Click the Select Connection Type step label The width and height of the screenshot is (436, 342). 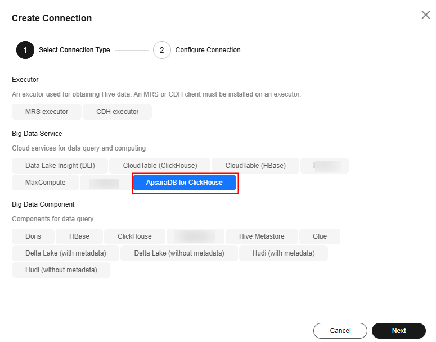tap(74, 50)
